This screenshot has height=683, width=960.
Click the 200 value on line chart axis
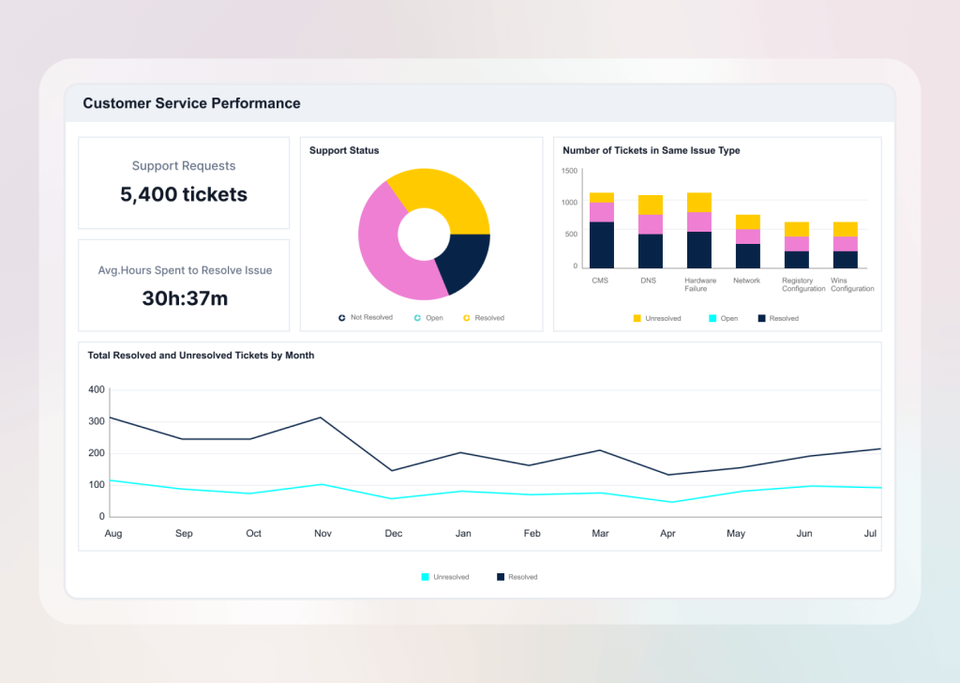coord(97,453)
